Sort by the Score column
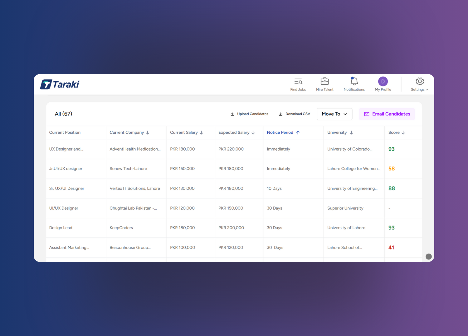The height and width of the screenshot is (336, 468). pyautogui.click(x=403, y=133)
